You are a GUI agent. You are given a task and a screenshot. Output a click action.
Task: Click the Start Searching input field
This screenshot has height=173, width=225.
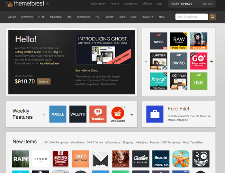191,17
